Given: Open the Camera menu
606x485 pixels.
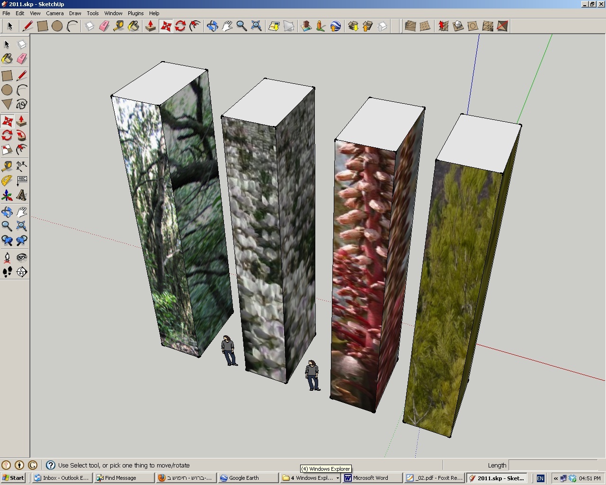Looking at the screenshot, I should coord(55,13).
